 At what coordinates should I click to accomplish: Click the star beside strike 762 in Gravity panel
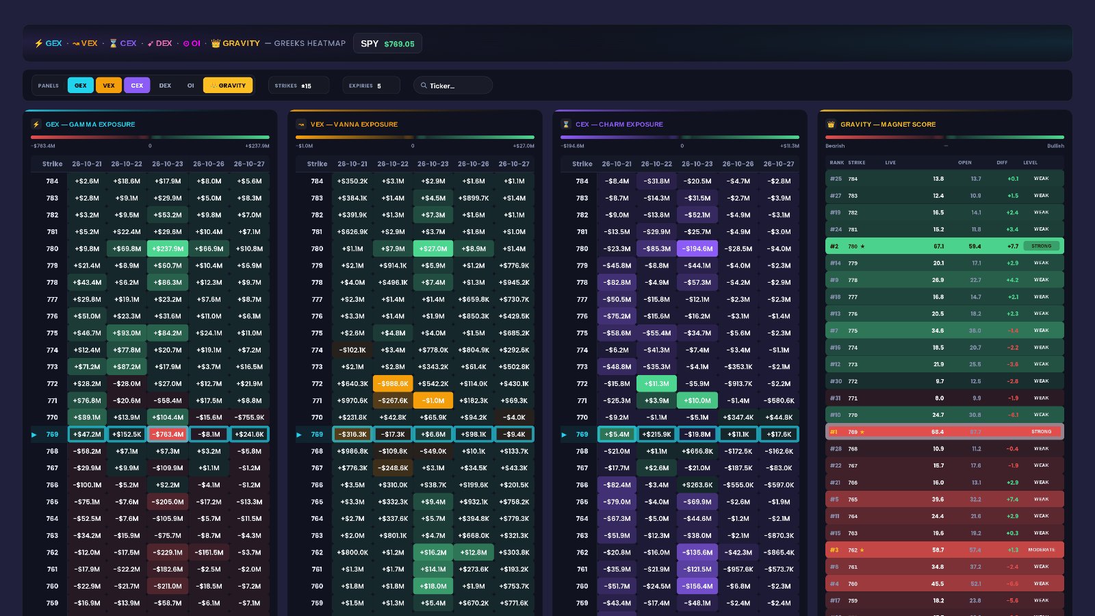862,550
